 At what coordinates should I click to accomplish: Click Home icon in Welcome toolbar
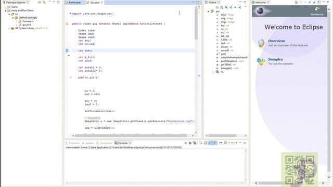pyautogui.click(x=296, y=2)
